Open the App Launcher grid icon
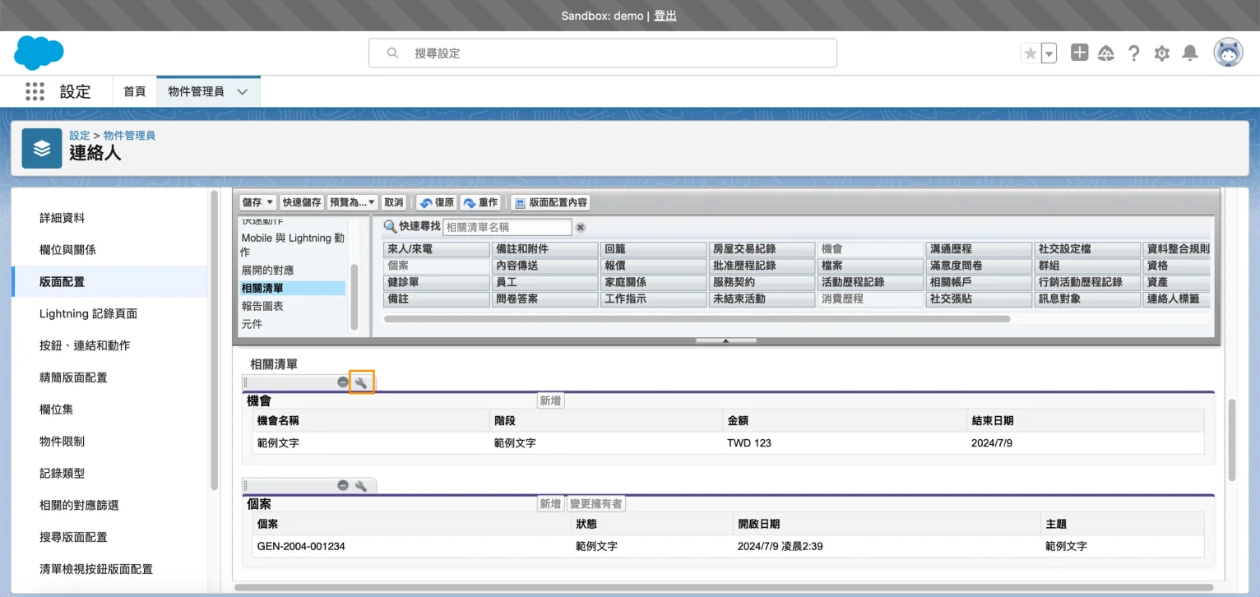Viewport: 1260px width, 597px height. [35, 91]
